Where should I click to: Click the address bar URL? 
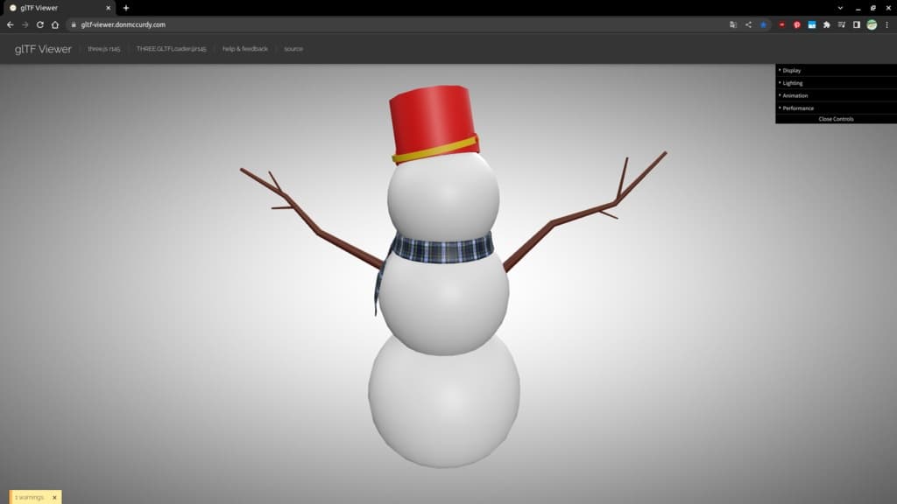click(123, 24)
